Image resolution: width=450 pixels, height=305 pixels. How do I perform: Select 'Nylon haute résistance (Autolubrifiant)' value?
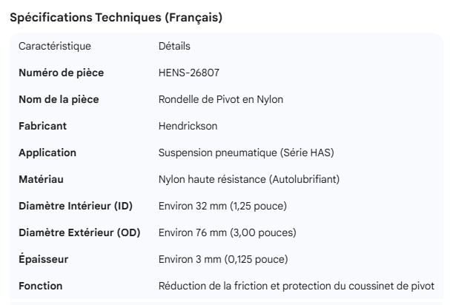(249, 179)
